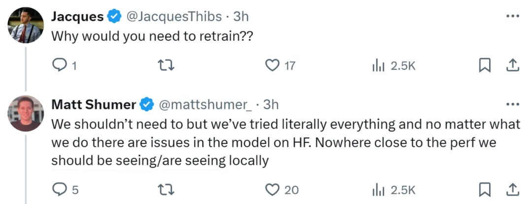Open Jacques's profile picture

pyautogui.click(x=26, y=25)
